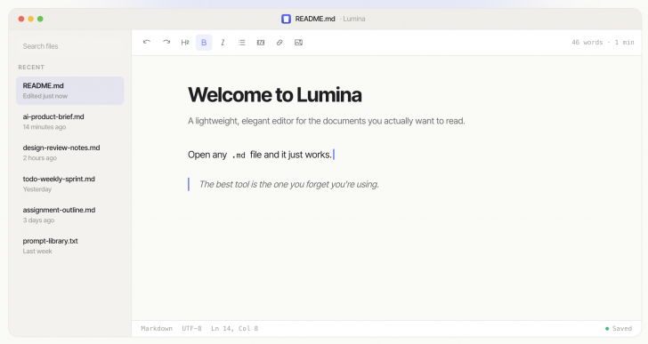Click the document icon in the title bar
Image resolution: width=648 pixels, height=344 pixels.
point(286,19)
